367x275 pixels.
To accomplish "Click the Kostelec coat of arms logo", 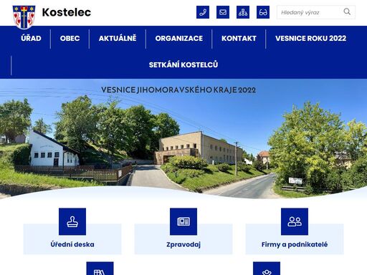I will (24, 16).
